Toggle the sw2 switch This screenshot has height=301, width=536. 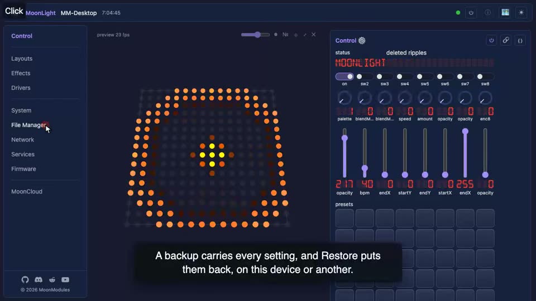click(365, 76)
